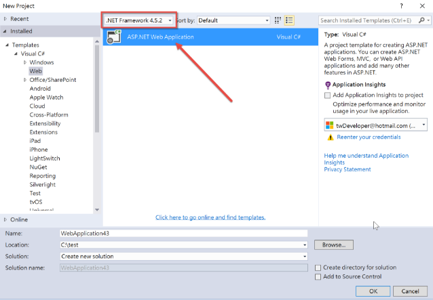Collapse the Visual C# tree node
This screenshot has height=300, width=433.
tap(16, 53)
